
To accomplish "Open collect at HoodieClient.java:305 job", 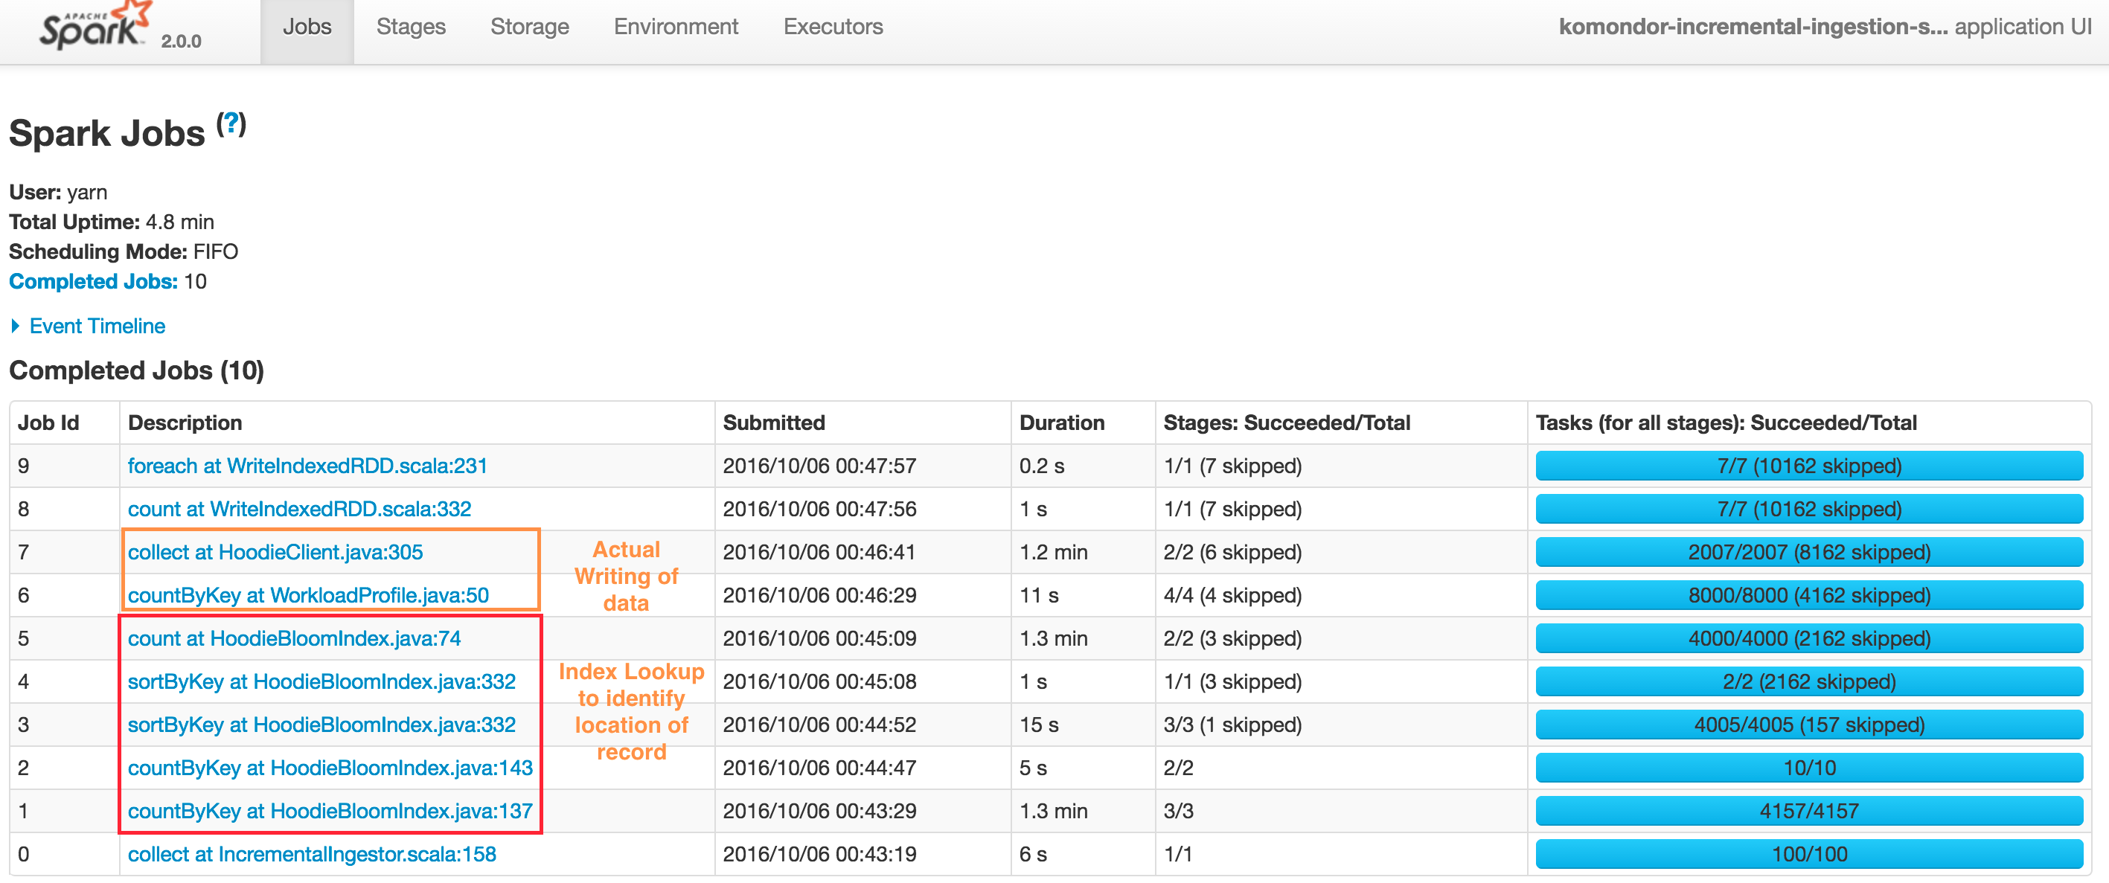I will pyautogui.click(x=275, y=553).
